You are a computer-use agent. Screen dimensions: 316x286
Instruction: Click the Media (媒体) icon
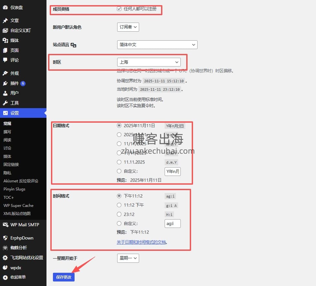point(5,40)
